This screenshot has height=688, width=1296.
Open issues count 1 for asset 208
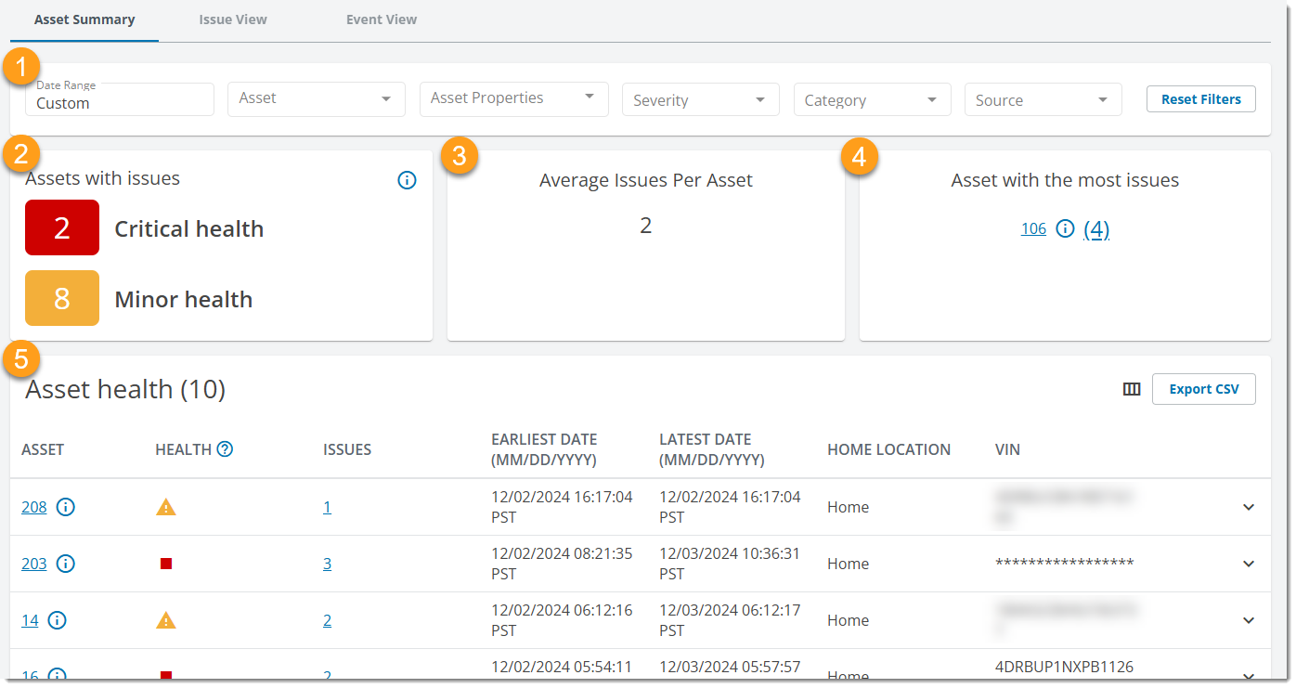[327, 507]
